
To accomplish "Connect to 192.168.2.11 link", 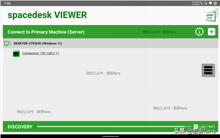I will [x=41, y=53].
